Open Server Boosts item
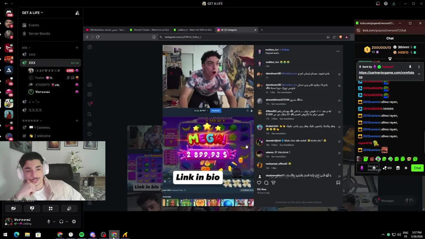 pyautogui.click(x=50, y=34)
